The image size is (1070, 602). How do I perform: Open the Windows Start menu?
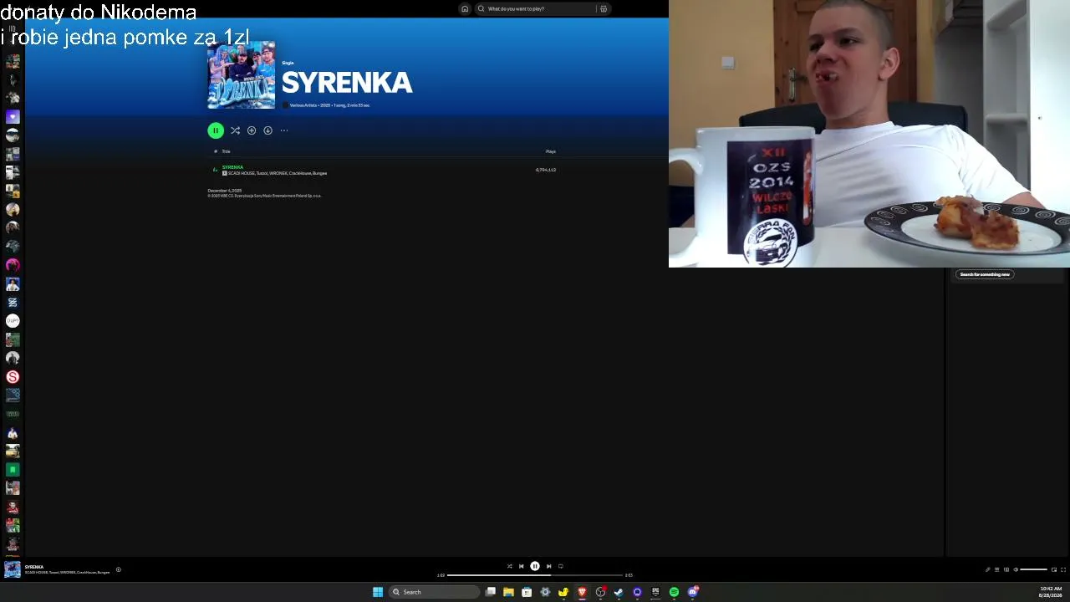378,592
